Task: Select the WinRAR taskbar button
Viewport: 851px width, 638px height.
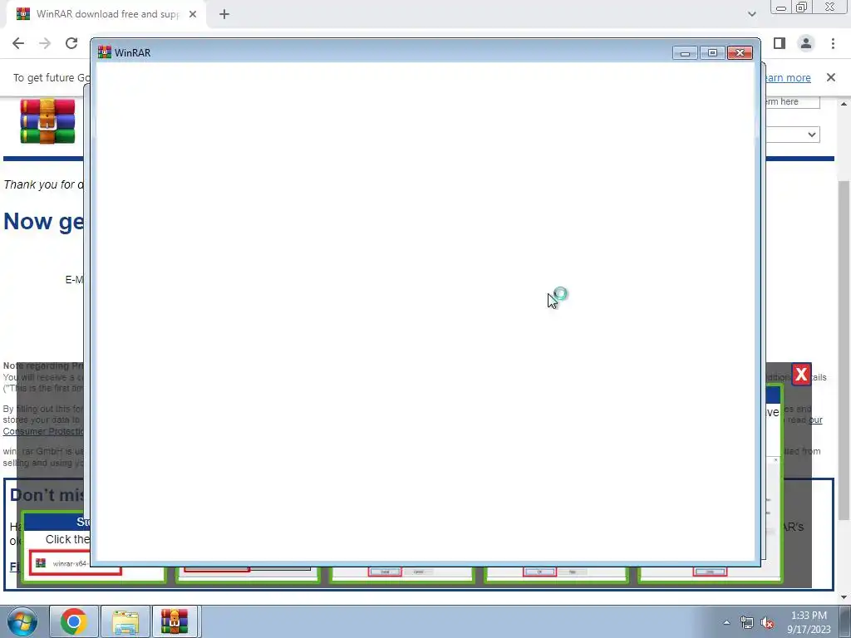Action: point(175,621)
